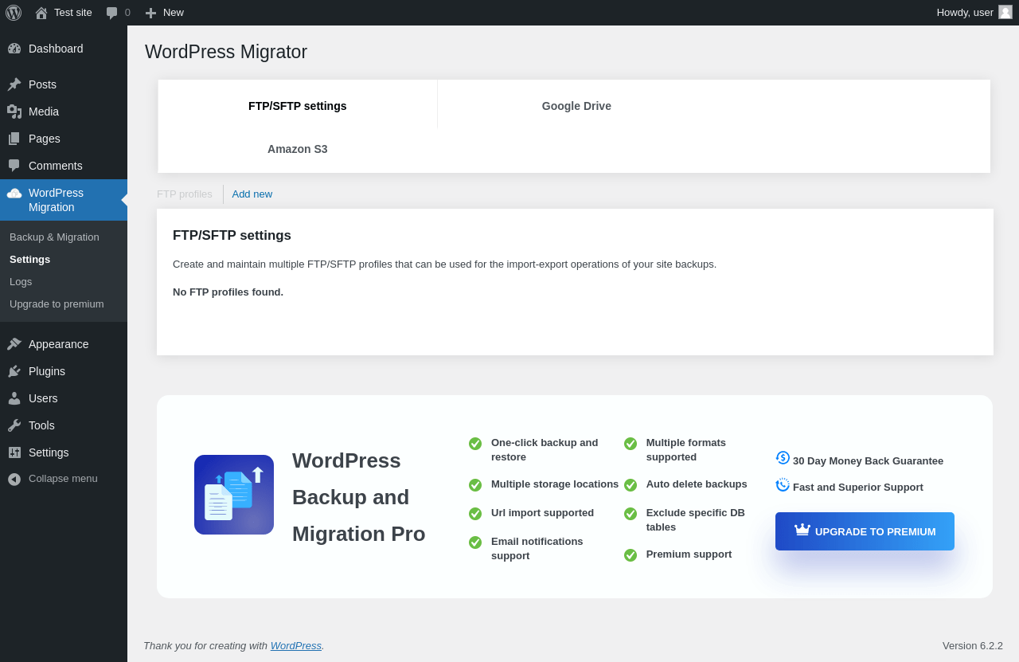Click the Plugins plug icon
The width and height of the screenshot is (1019, 662).
pos(14,371)
